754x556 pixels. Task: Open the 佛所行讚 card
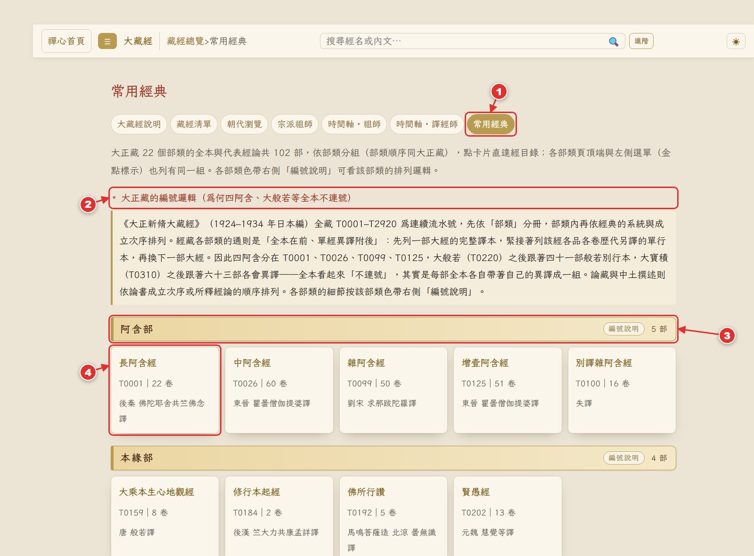[x=393, y=516]
